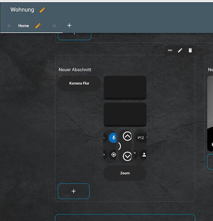213x221 pixels.
Task: Click the person icon button
Action: click(x=144, y=155)
